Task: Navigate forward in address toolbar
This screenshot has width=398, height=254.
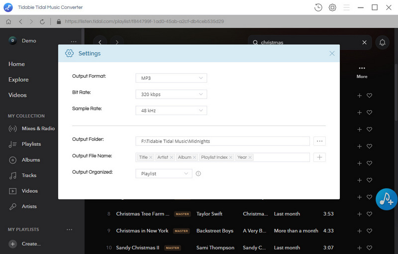Action: (x=31, y=21)
